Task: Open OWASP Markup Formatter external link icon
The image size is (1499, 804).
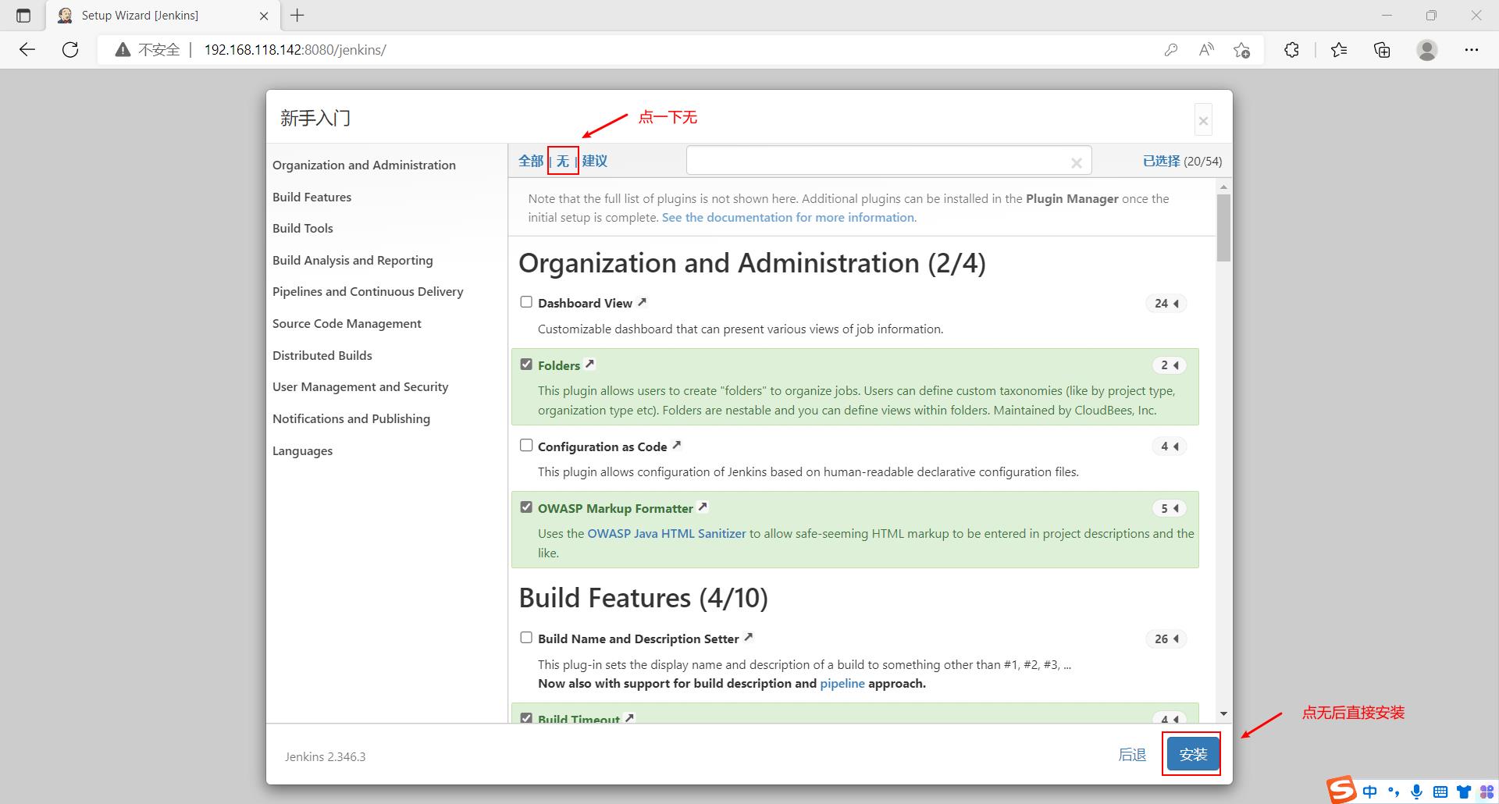Action: pyautogui.click(x=703, y=507)
